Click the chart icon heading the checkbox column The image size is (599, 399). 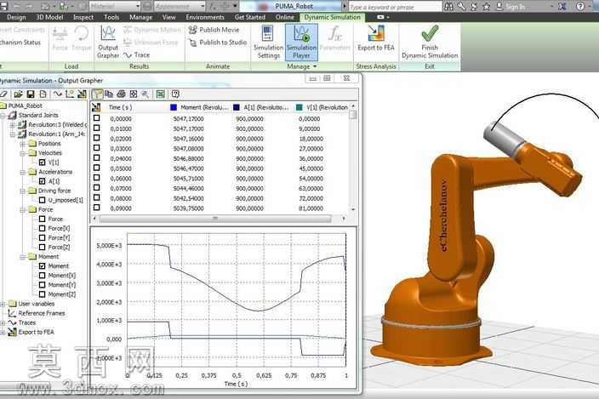96,108
